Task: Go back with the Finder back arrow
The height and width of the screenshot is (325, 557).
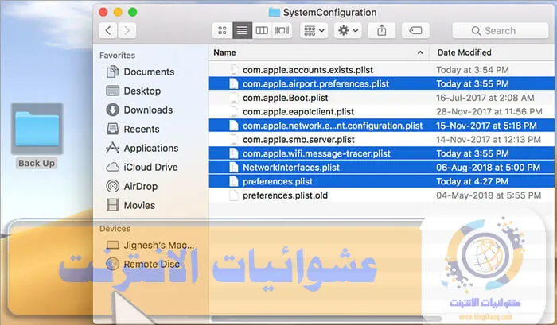Action: 108,30
